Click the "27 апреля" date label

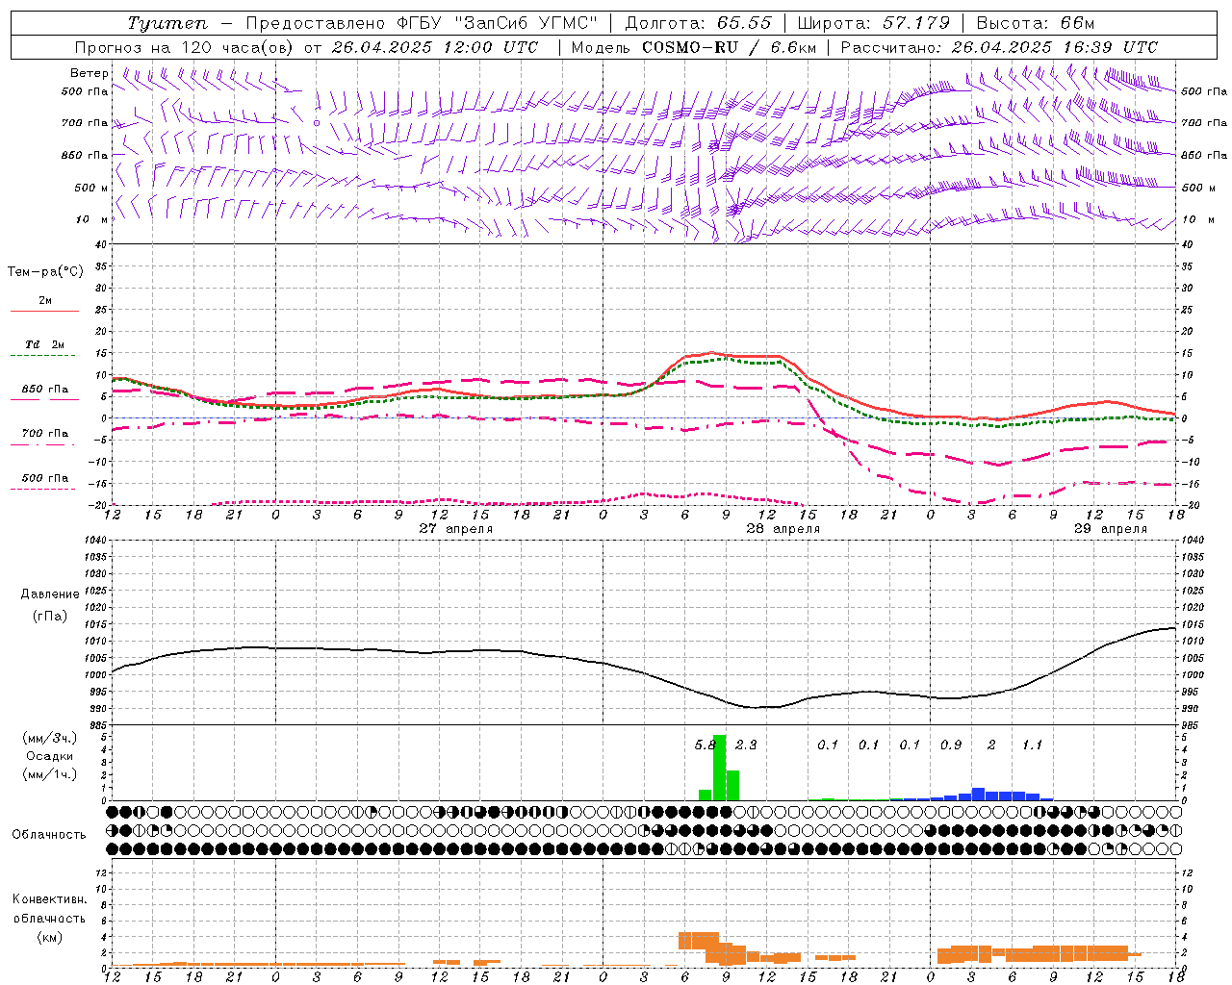pos(456,528)
